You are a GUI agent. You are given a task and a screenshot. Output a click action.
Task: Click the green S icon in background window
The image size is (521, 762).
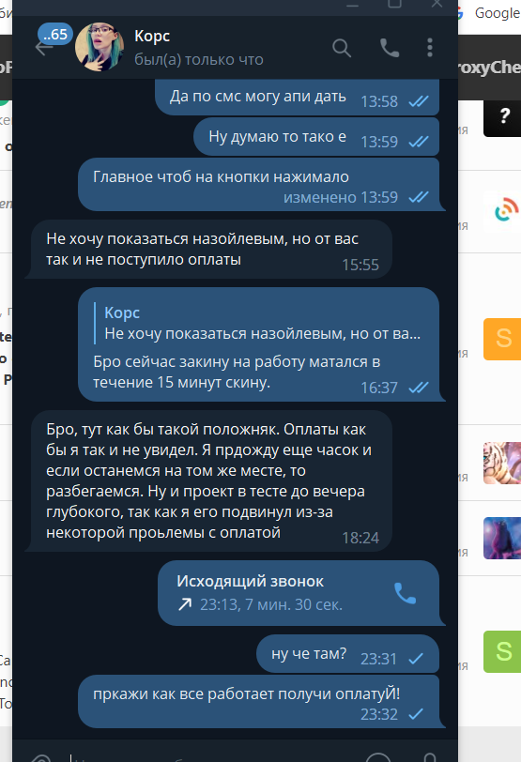[x=502, y=651]
